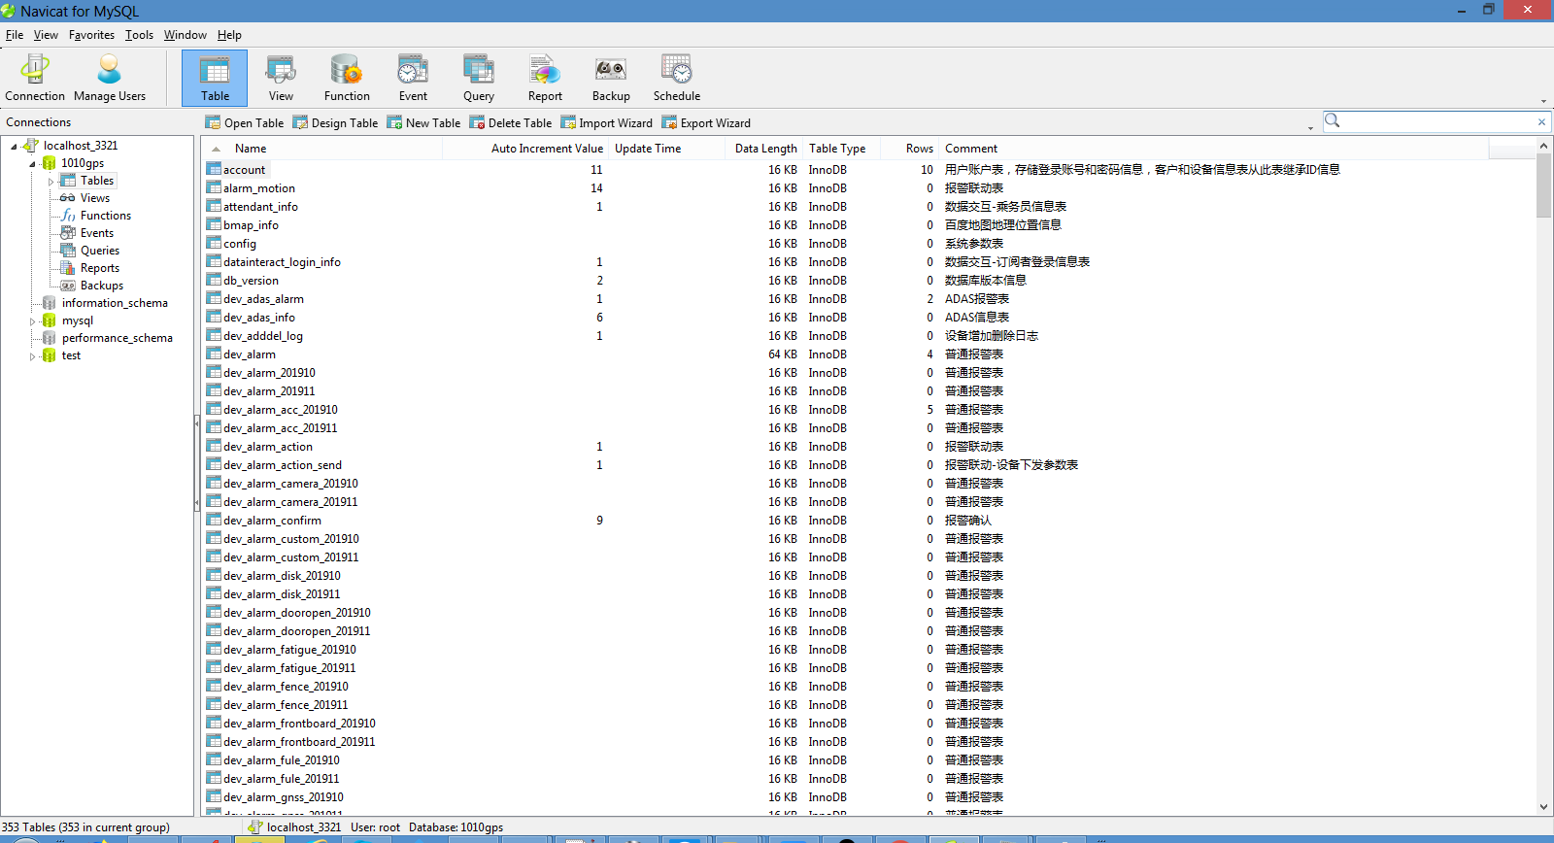Expand the mysql database node
Screen dimensions: 1554x843
pos(32,321)
